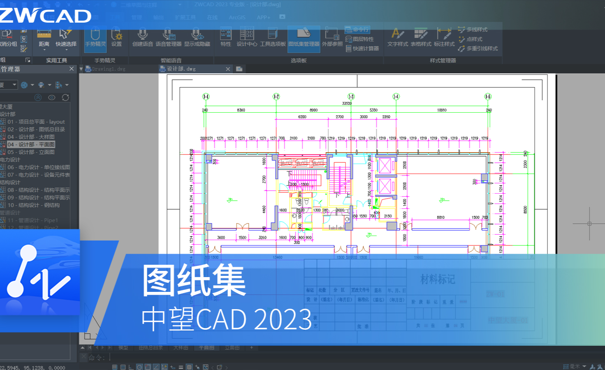605x370 pixels.
Task: Open the Quick Calculator (快速计算器)
Action: (x=362, y=49)
